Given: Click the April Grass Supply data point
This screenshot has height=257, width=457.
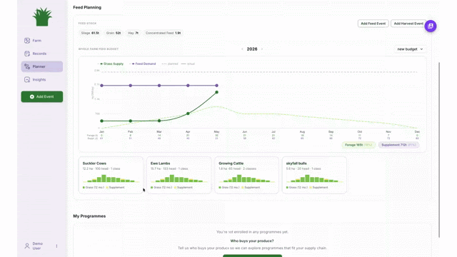Looking at the screenshot, I should point(188,114).
